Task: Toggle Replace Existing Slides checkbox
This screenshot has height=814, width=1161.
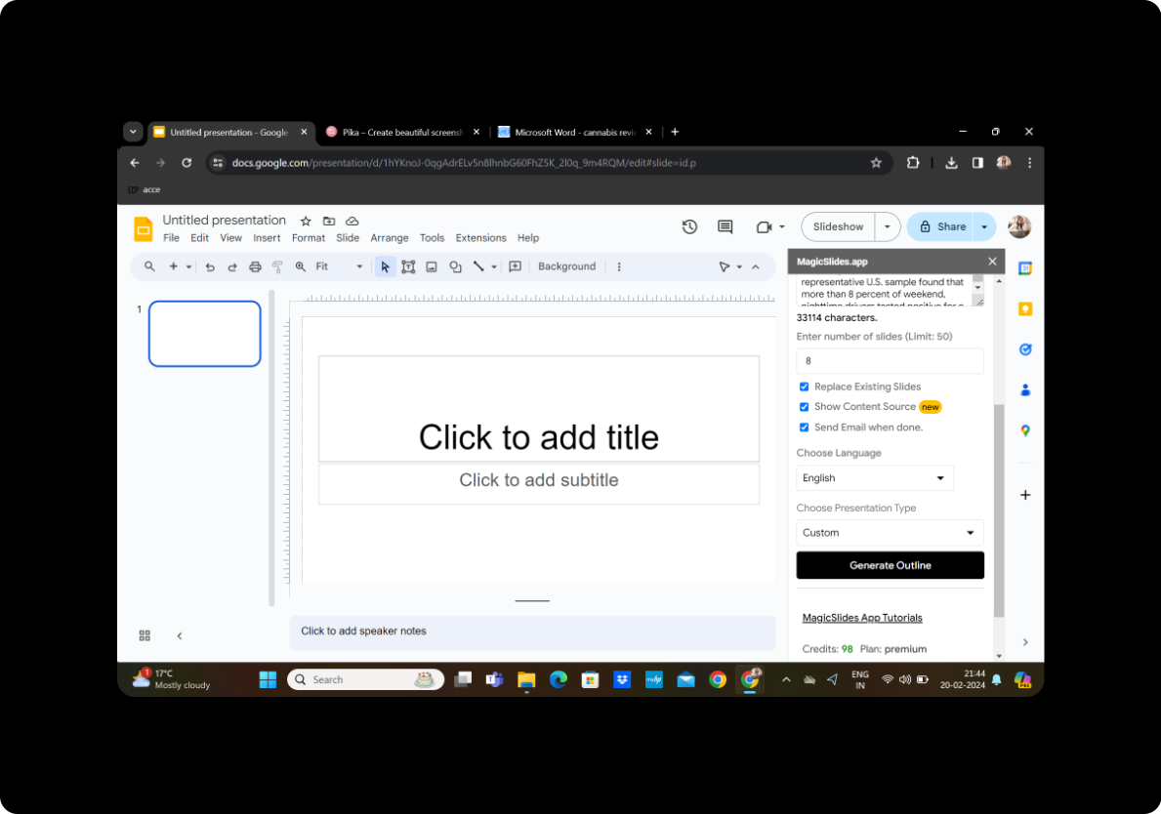Action: 805,387
